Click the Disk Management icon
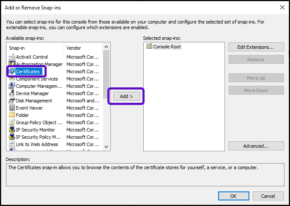This screenshot has width=290, height=206. (x=12, y=101)
